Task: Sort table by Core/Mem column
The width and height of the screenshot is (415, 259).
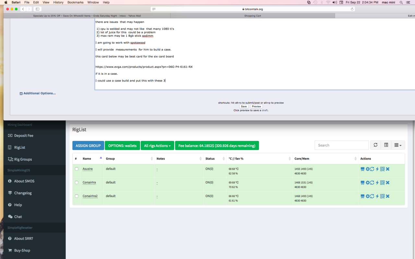Action: 325,159
